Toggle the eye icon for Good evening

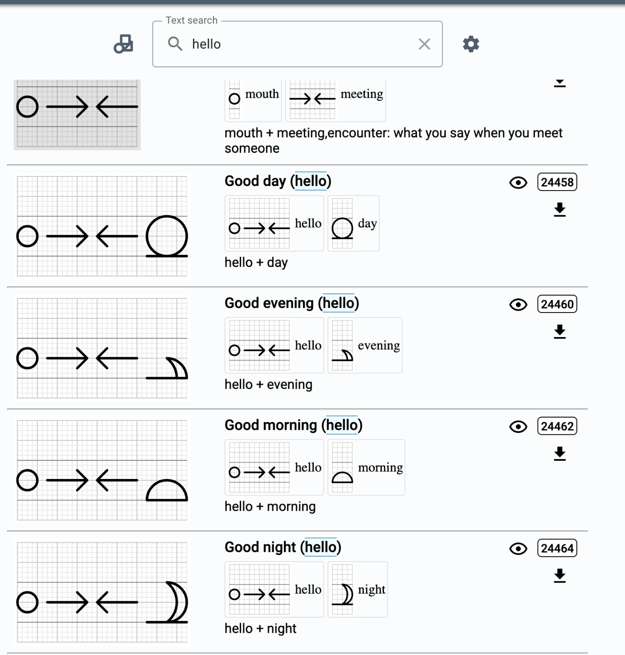(x=518, y=304)
